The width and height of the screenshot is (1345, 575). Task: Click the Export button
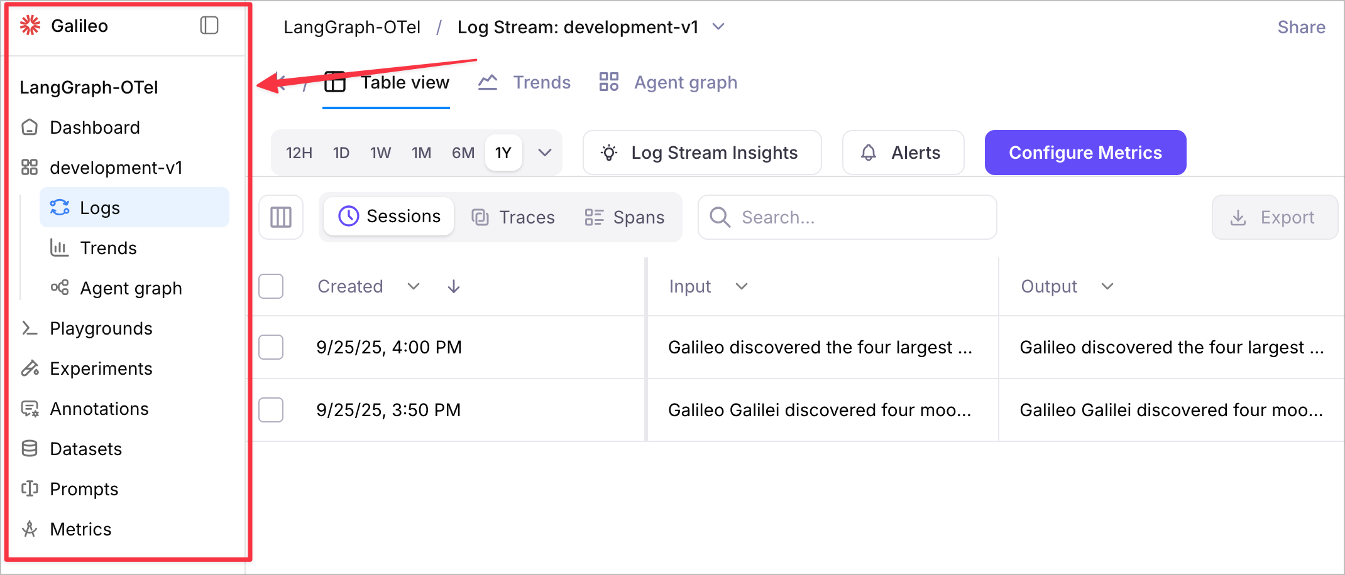point(1275,217)
